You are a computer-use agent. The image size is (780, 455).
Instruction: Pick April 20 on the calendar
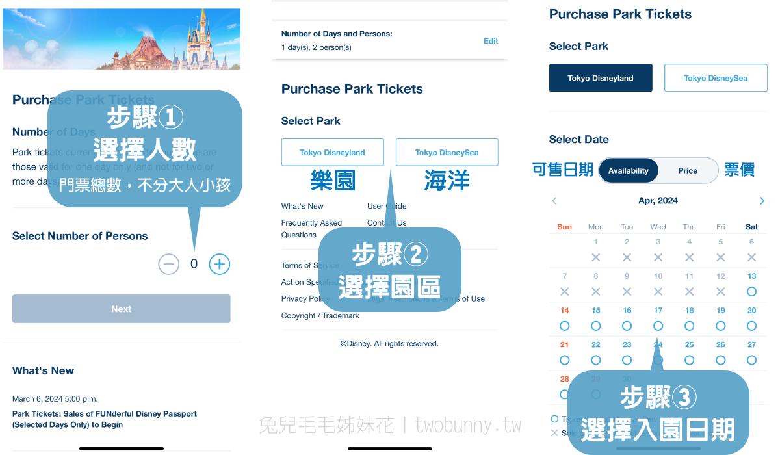pos(752,318)
